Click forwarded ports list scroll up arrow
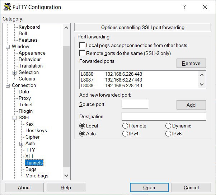The image size is (216, 195). (202, 75)
